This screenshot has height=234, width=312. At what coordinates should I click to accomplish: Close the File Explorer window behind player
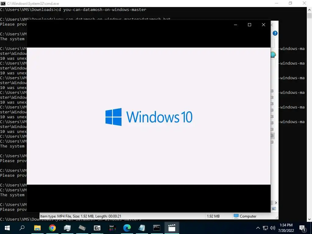pyautogui.click(x=272, y=25)
